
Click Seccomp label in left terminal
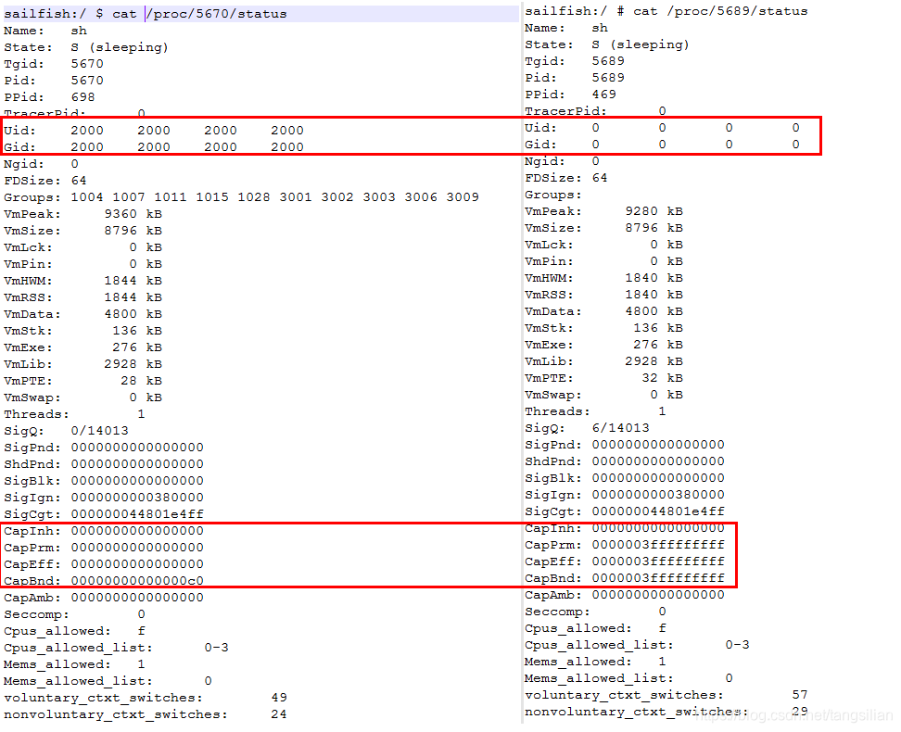[36, 613]
